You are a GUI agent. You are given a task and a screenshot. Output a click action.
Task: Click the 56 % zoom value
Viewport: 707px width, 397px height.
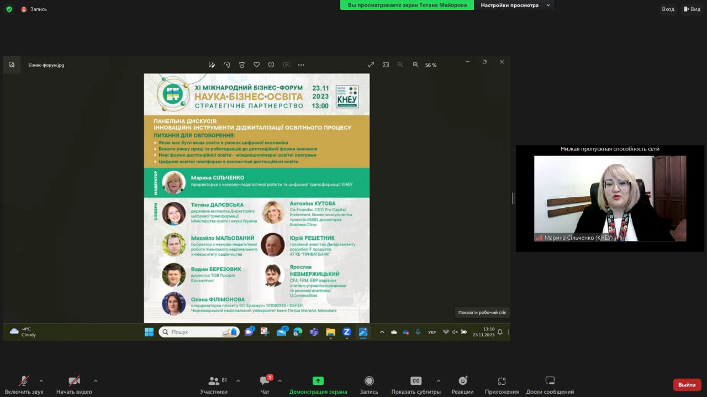(x=431, y=65)
